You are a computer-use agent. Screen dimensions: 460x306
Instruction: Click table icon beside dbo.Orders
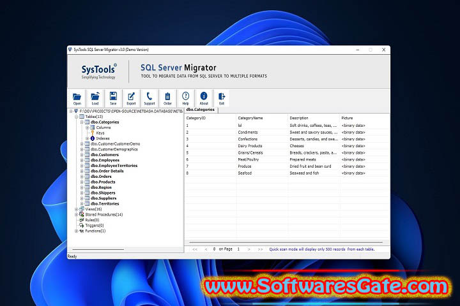(x=87, y=177)
